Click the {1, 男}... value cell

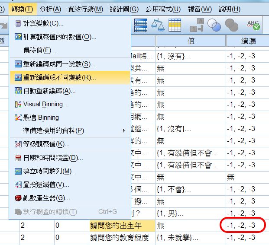[191, 213]
